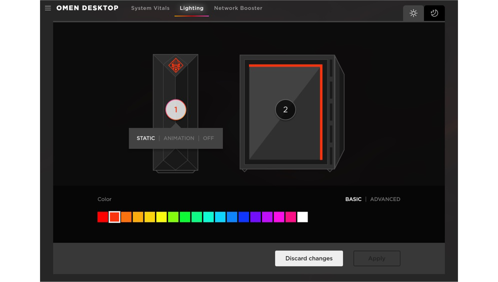Select lighting zone 2 on side panel
Viewport: 498px width, 282px height.
(285, 109)
